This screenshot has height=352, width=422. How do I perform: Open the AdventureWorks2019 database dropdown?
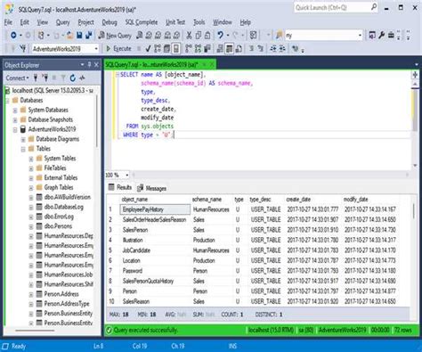96,49
